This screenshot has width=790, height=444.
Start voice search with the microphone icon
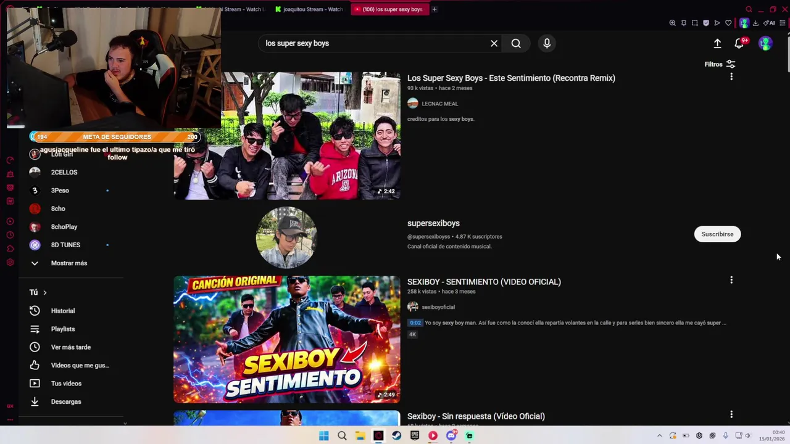click(547, 43)
